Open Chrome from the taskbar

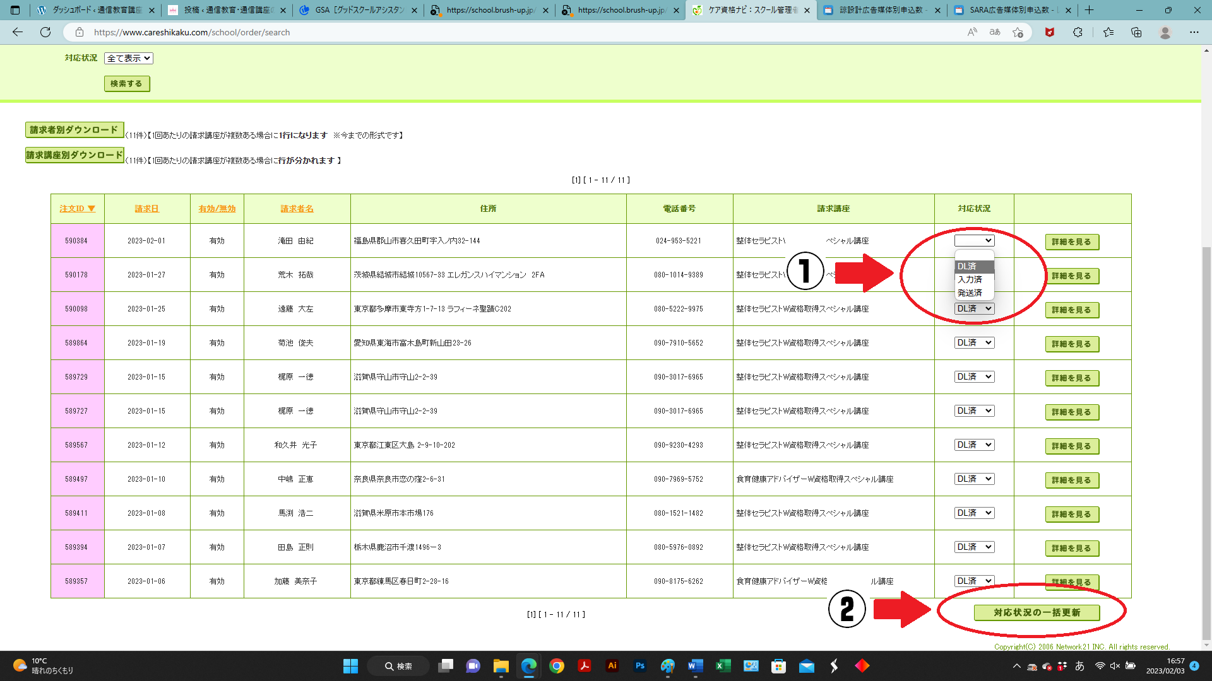point(556,666)
